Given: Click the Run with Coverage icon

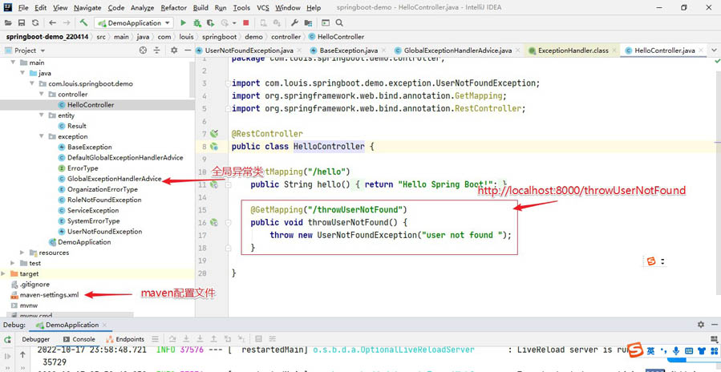Looking at the screenshot, I should [211, 22].
